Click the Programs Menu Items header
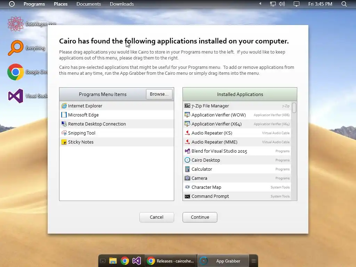356x267 pixels. pos(103,94)
